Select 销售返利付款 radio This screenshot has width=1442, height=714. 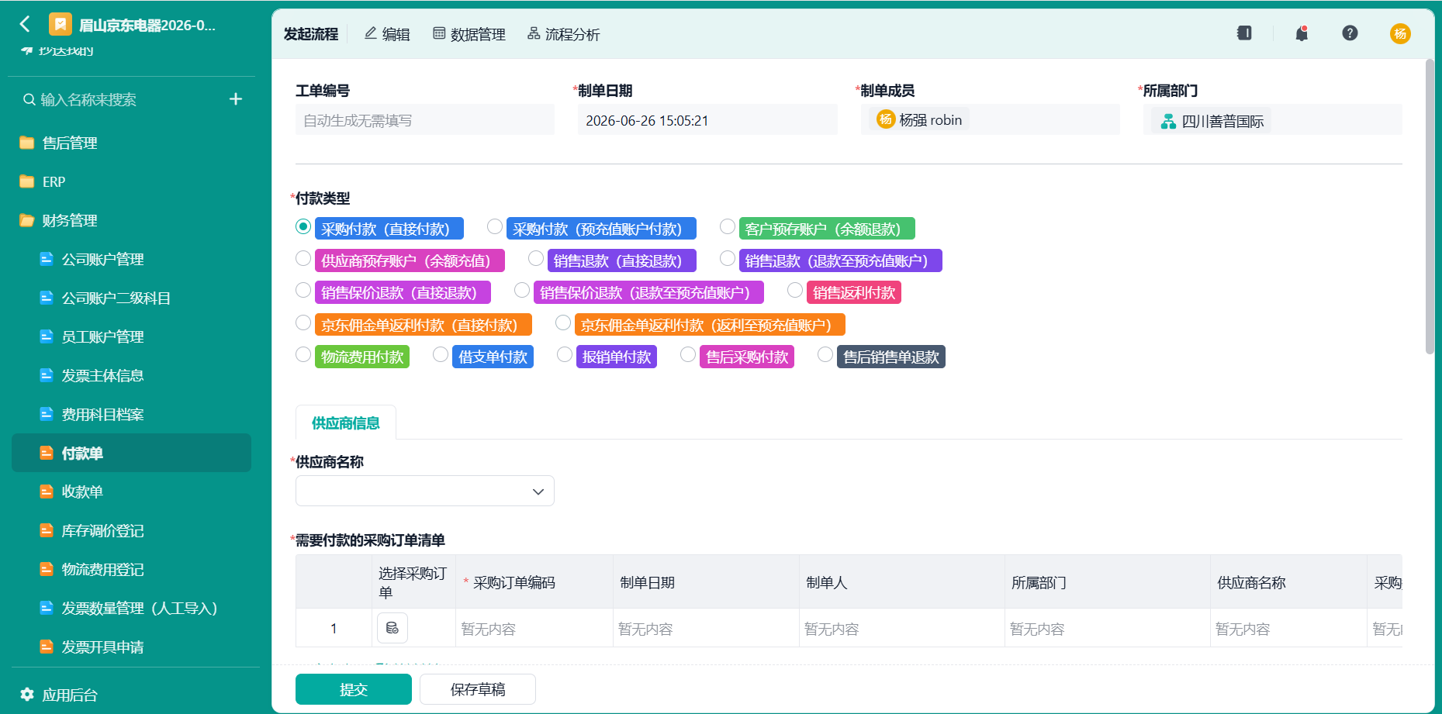pyautogui.click(x=795, y=291)
